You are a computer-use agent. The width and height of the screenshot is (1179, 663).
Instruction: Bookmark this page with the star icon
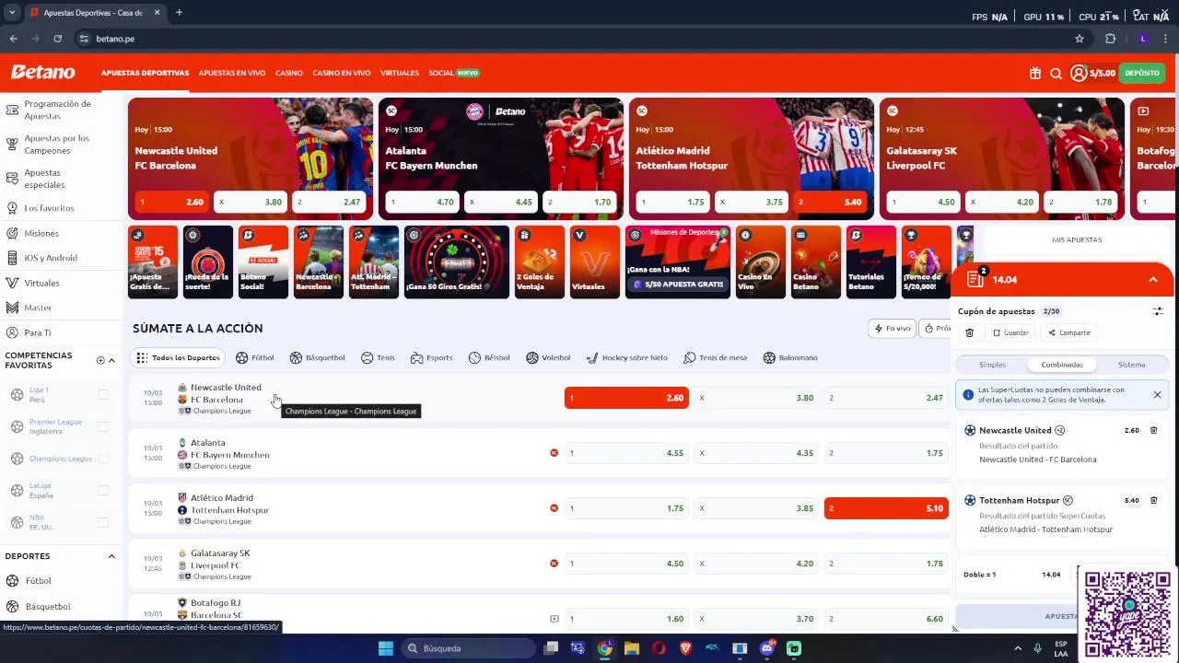tap(1080, 39)
